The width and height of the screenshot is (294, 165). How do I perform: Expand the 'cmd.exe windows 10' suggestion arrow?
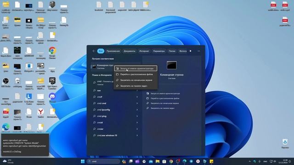pos(137,135)
